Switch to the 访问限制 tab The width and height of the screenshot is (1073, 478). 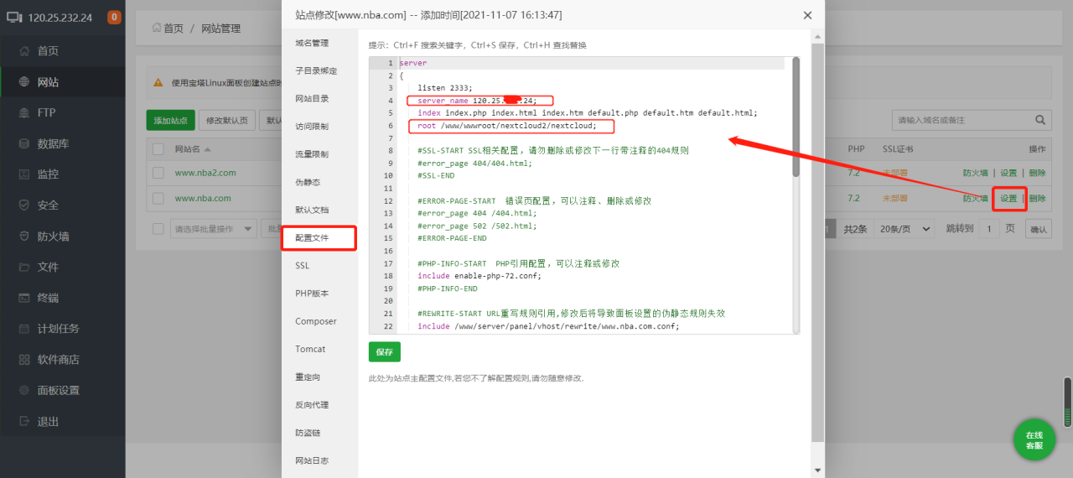pos(312,127)
